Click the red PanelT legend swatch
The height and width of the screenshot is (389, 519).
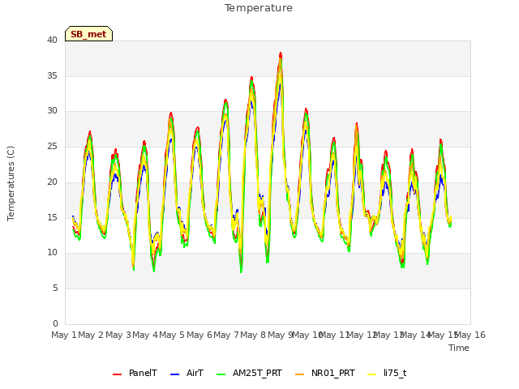click(x=117, y=374)
